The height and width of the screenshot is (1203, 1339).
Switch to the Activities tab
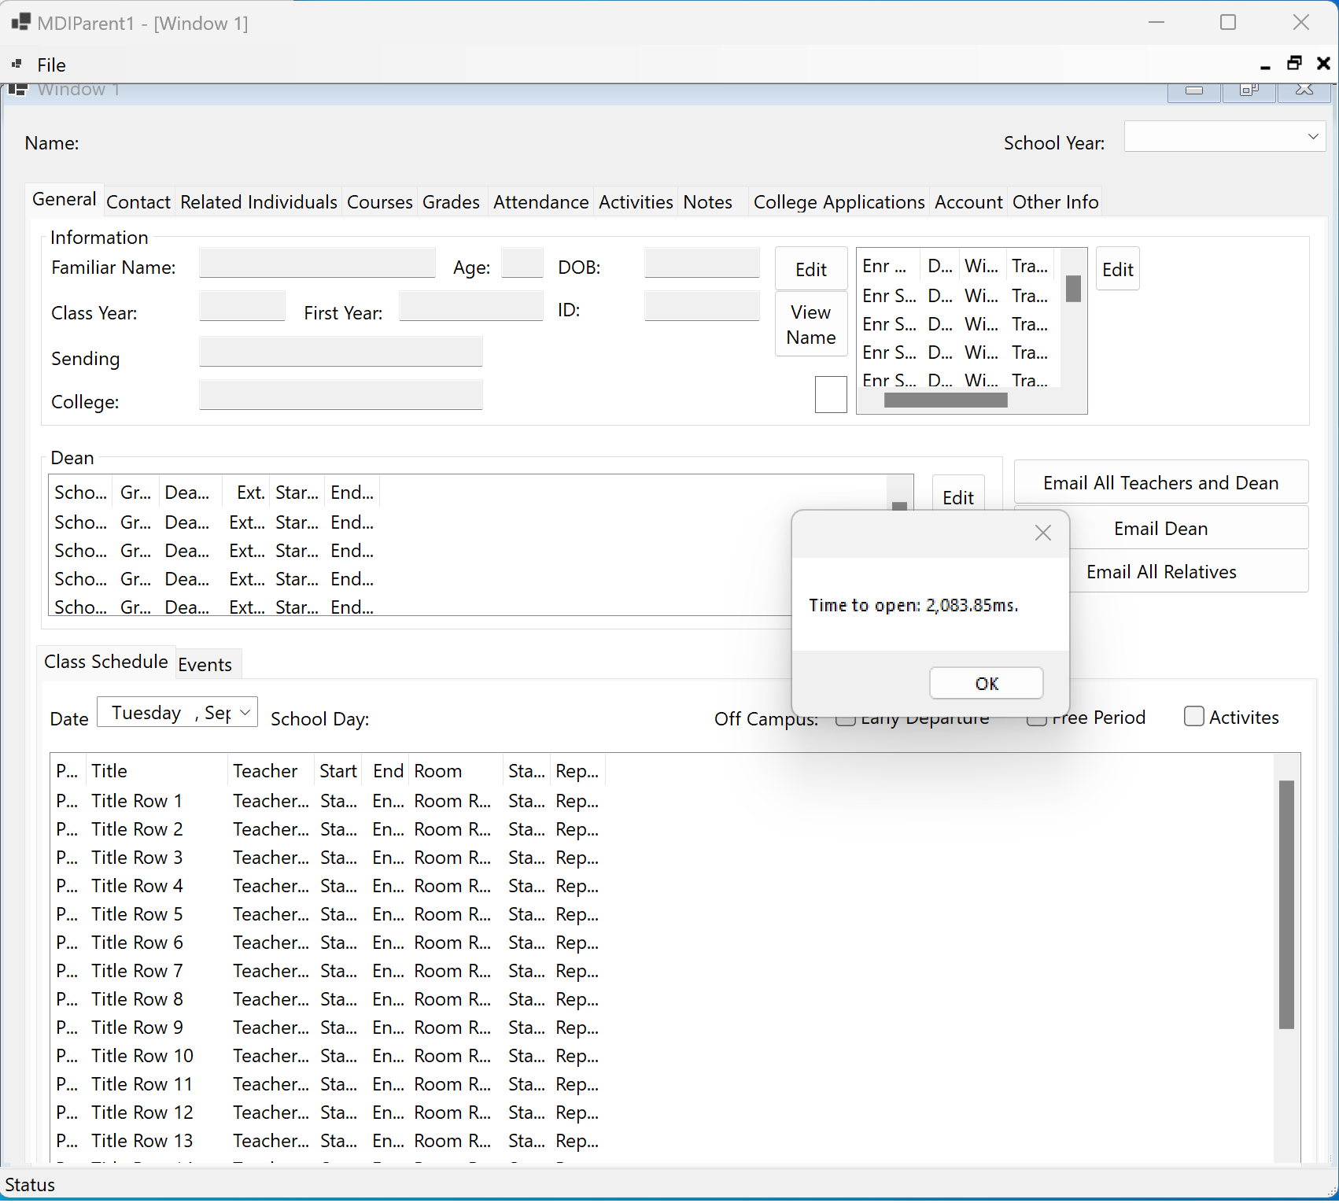[x=636, y=202]
